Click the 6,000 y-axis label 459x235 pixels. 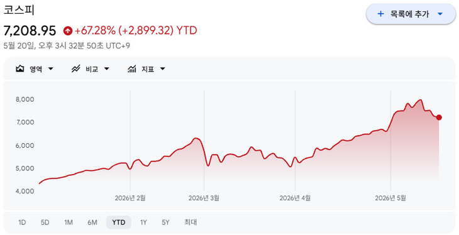coord(25,145)
